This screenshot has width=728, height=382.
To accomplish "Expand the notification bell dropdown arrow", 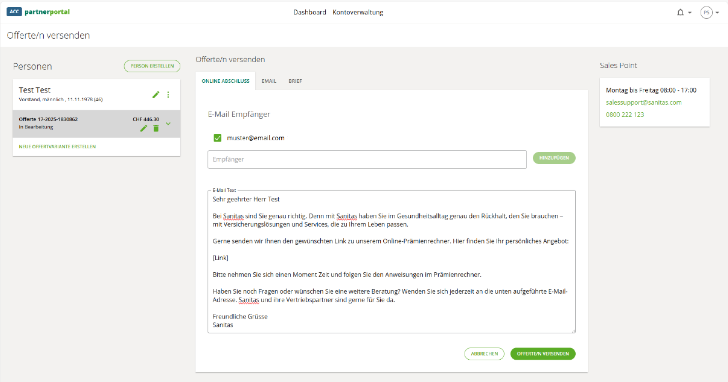I will click(x=690, y=13).
